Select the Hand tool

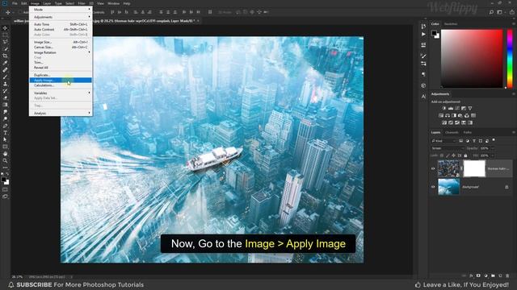coord(5,154)
